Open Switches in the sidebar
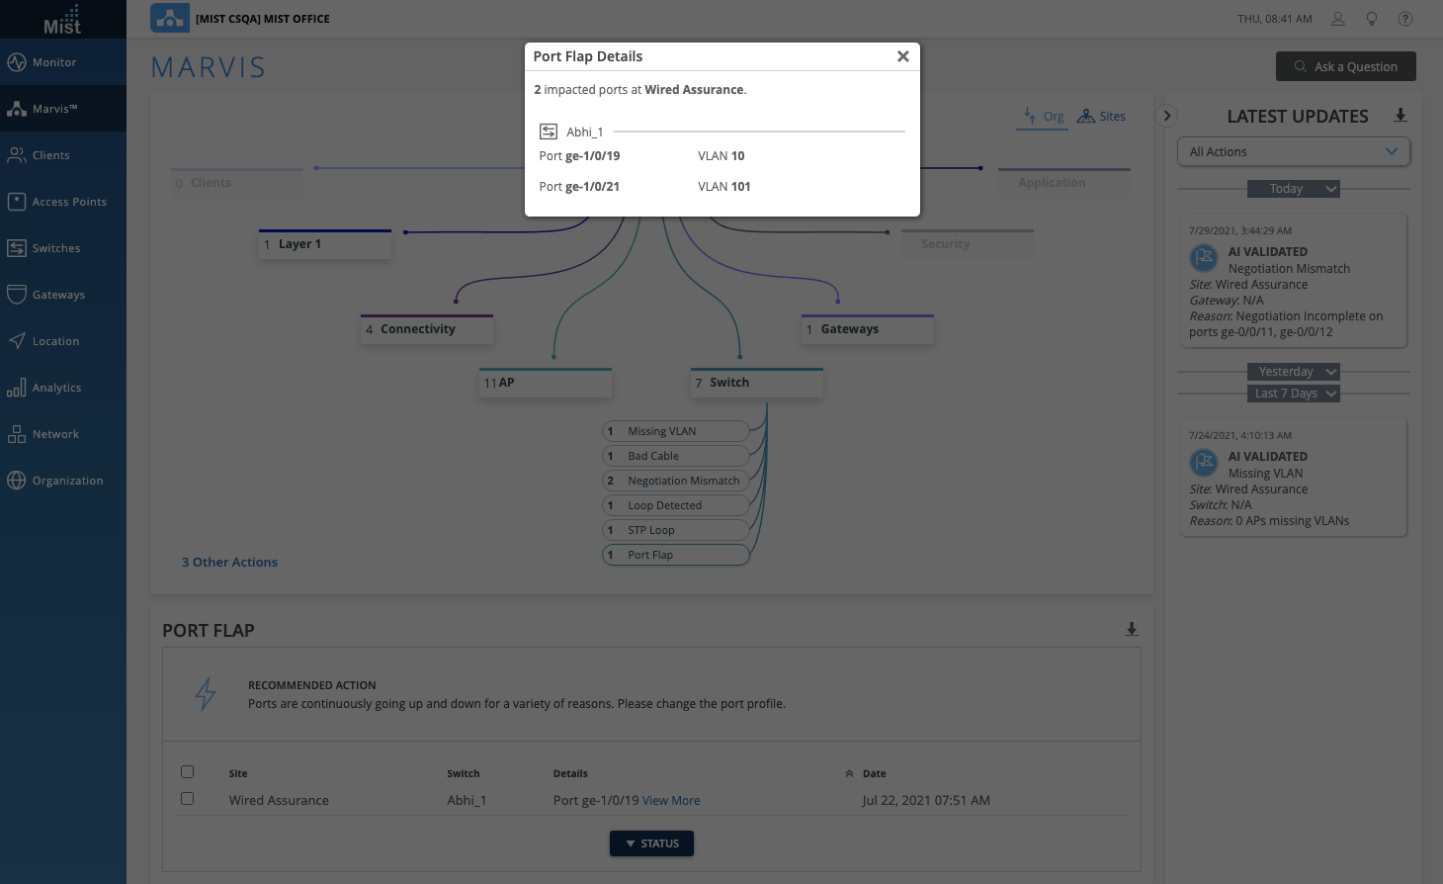Image resolution: width=1443 pixels, height=884 pixels. point(56,248)
